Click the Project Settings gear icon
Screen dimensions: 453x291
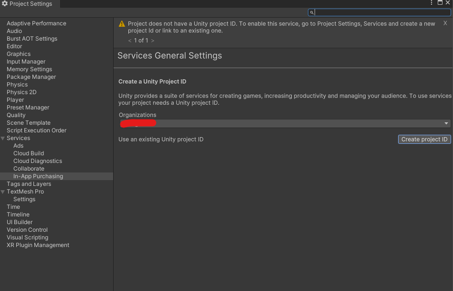tap(5, 3)
